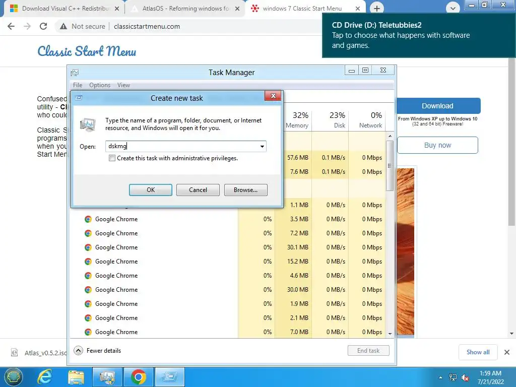
Task: Open Chrome tab search dropdown
Action: (453, 8)
